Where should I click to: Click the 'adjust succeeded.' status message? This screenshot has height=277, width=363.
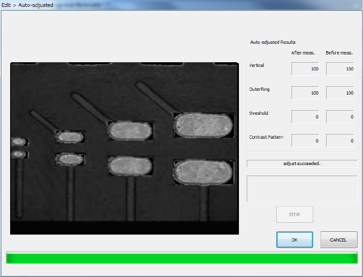click(302, 164)
